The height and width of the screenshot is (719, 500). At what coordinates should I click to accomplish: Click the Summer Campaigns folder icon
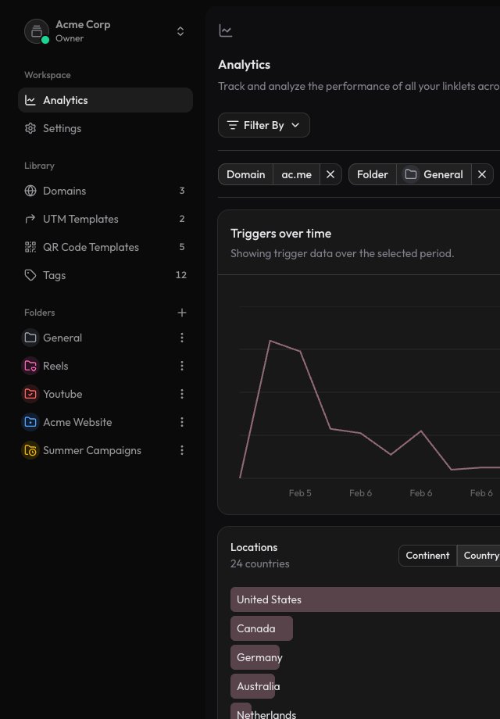pyautogui.click(x=30, y=450)
